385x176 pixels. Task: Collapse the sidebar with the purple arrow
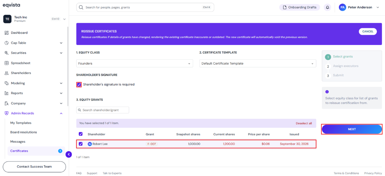click(x=69, y=154)
